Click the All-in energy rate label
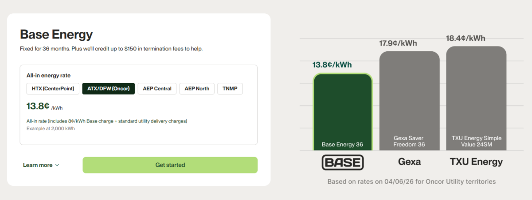532x200 pixels. click(x=48, y=76)
